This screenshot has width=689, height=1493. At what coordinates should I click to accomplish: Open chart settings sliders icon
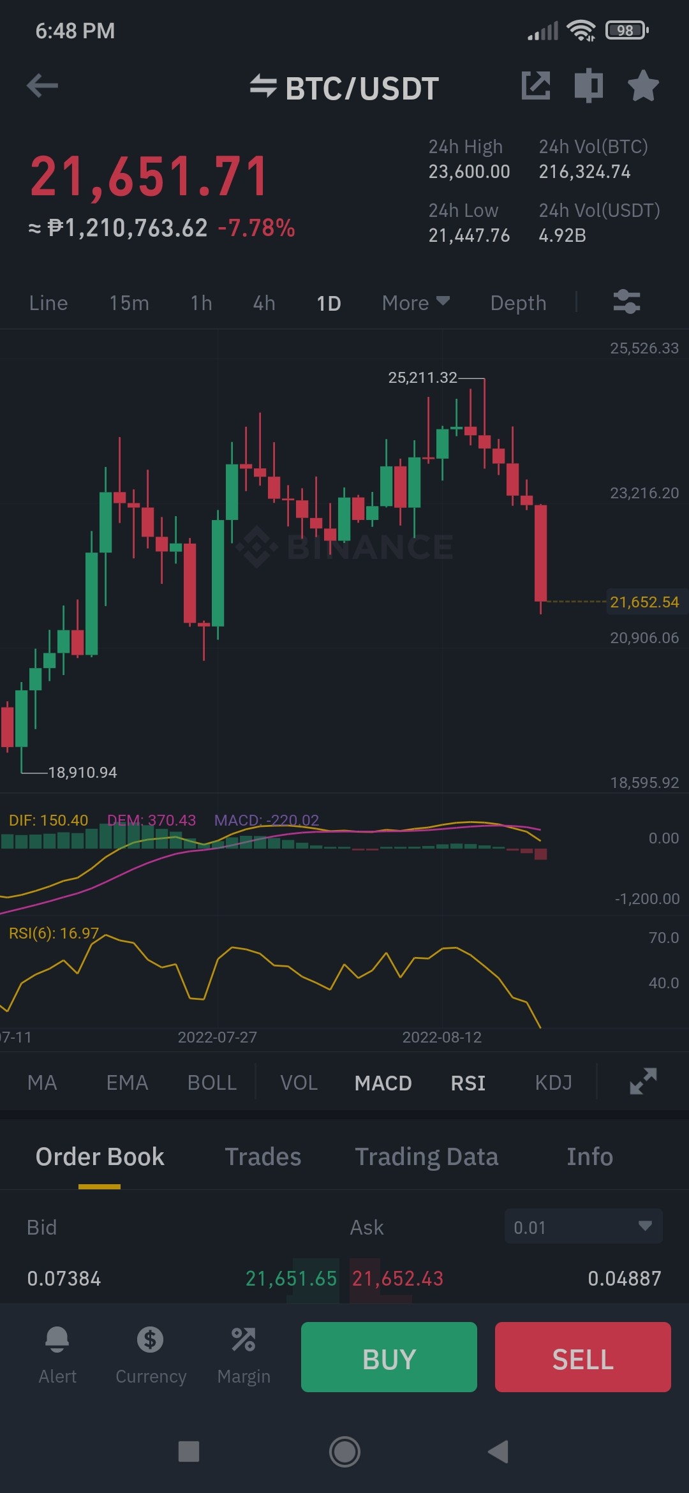coord(626,302)
